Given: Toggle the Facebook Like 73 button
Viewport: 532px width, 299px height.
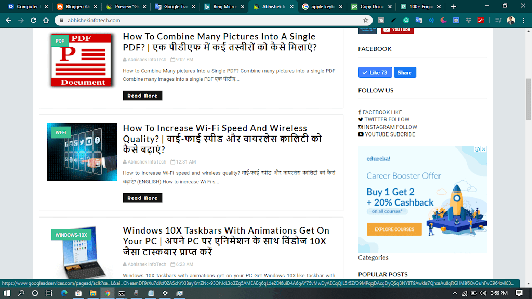Looking at the screenshot, I should (375, 73).
